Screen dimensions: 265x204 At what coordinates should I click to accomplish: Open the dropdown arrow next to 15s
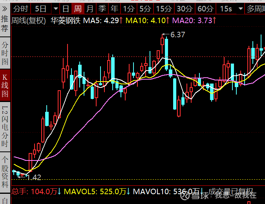coord(241,9)
